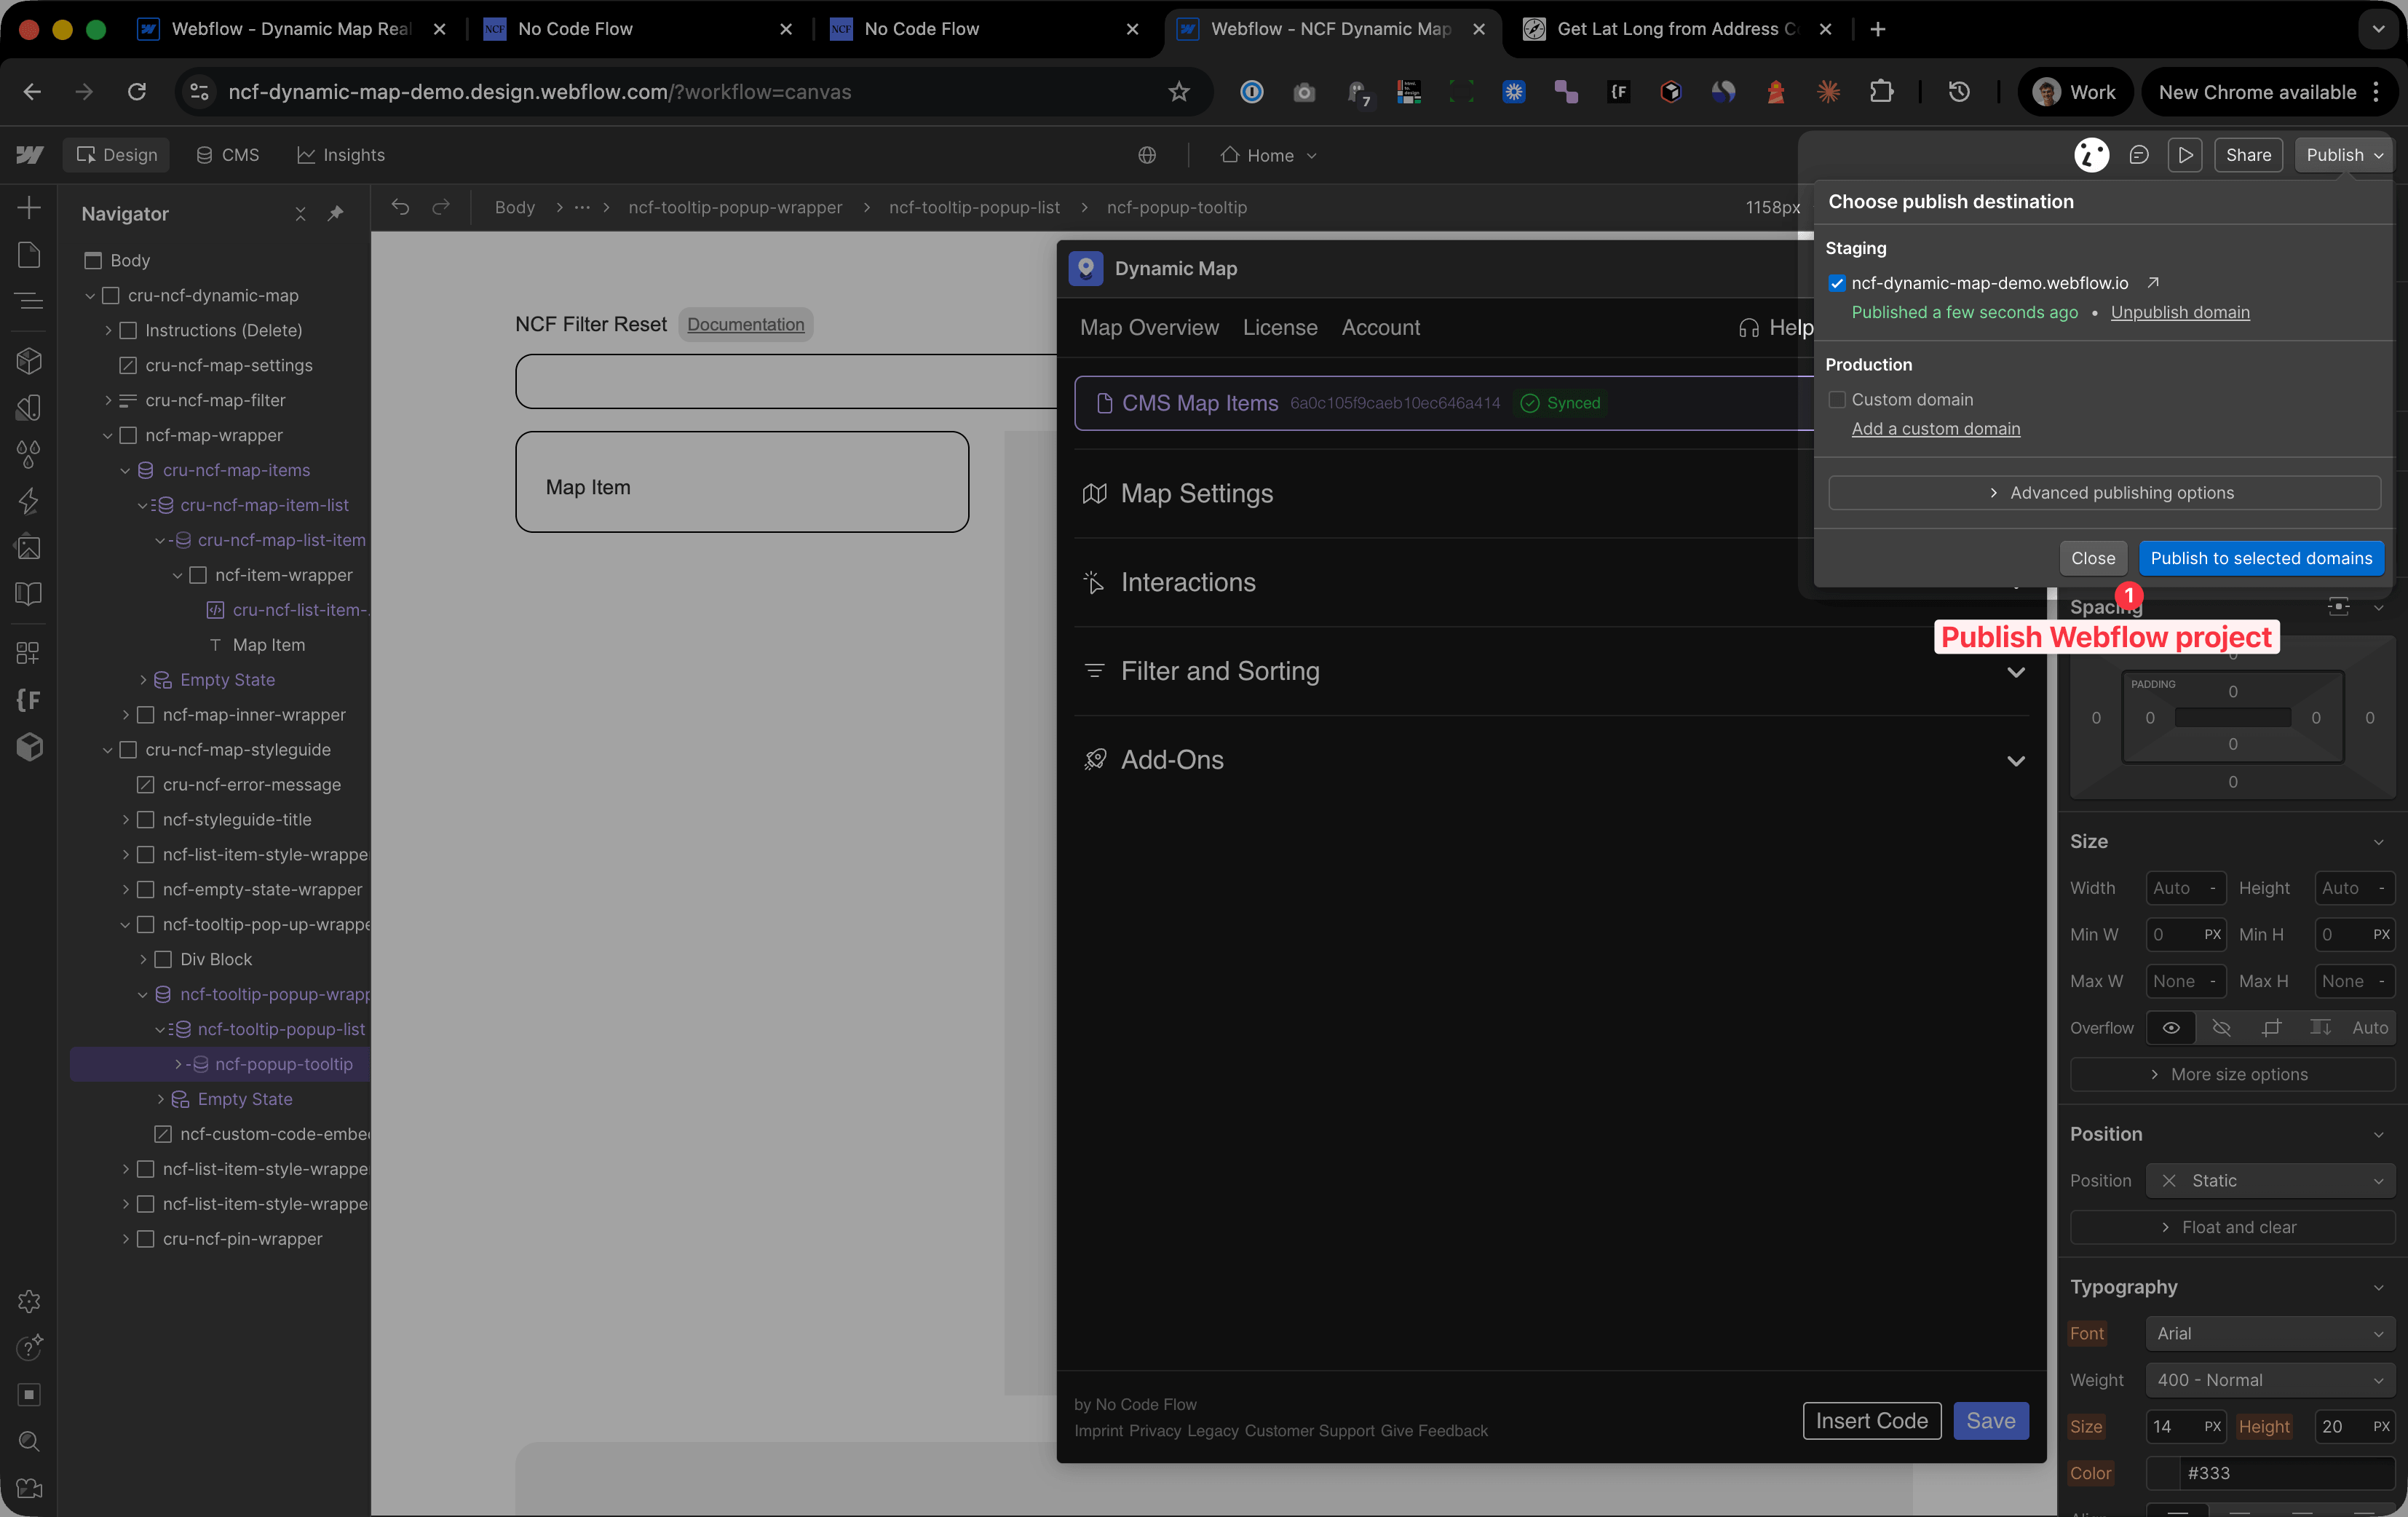The width and height of the screenshot is (2408, 1517).
Task: Open the Map Overview tab
Action: 1149,327
